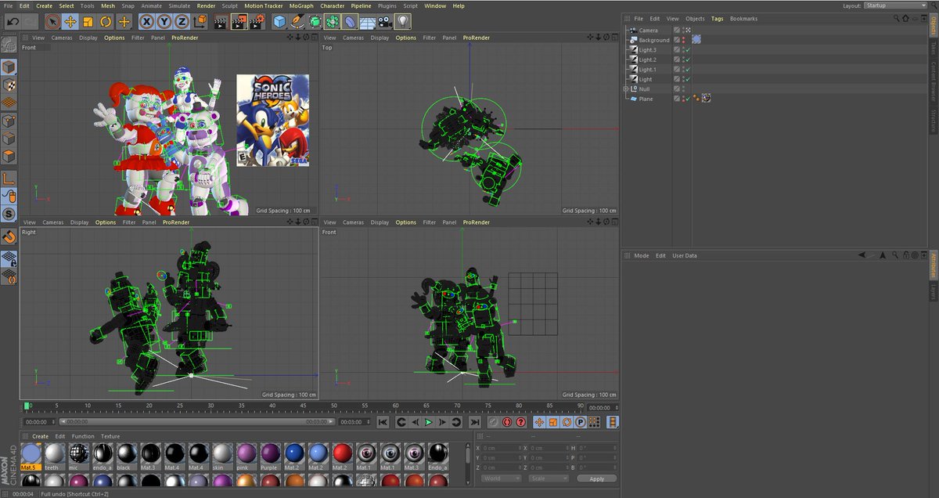This screenshot has height=498, width=939.
Task: Add a Camera object from toolbar
Action: point(384,21)
